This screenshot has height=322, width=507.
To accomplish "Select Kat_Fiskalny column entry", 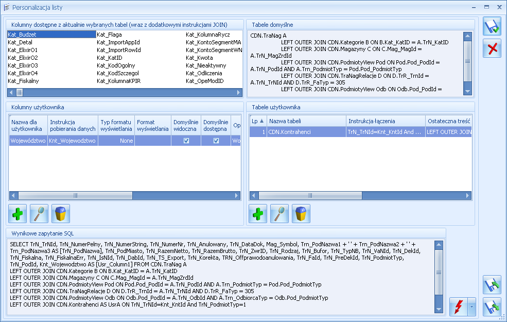I will tap(23, 81).
